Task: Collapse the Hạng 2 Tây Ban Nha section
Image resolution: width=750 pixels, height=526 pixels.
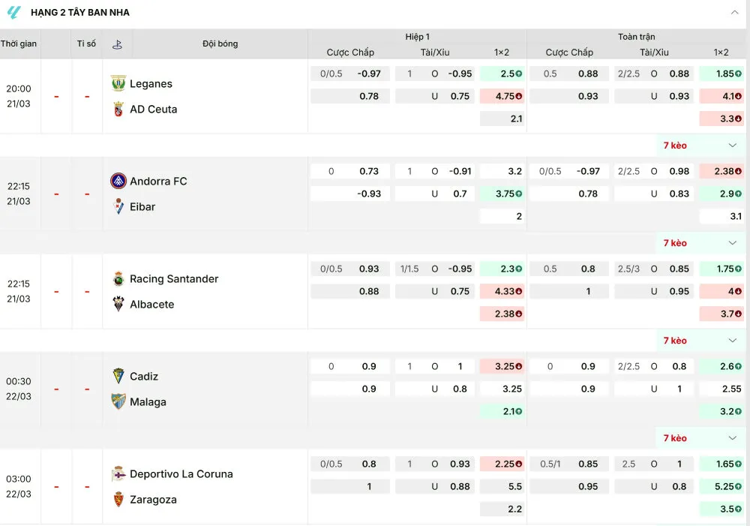Action: [x=734, y=13]
